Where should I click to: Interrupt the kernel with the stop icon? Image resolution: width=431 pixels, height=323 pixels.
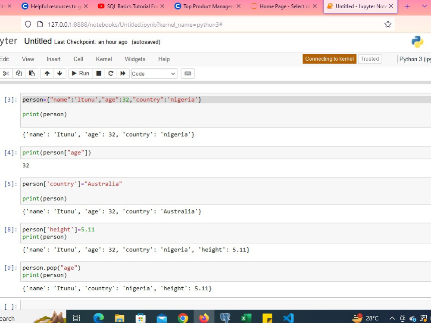tap(99, 73)
